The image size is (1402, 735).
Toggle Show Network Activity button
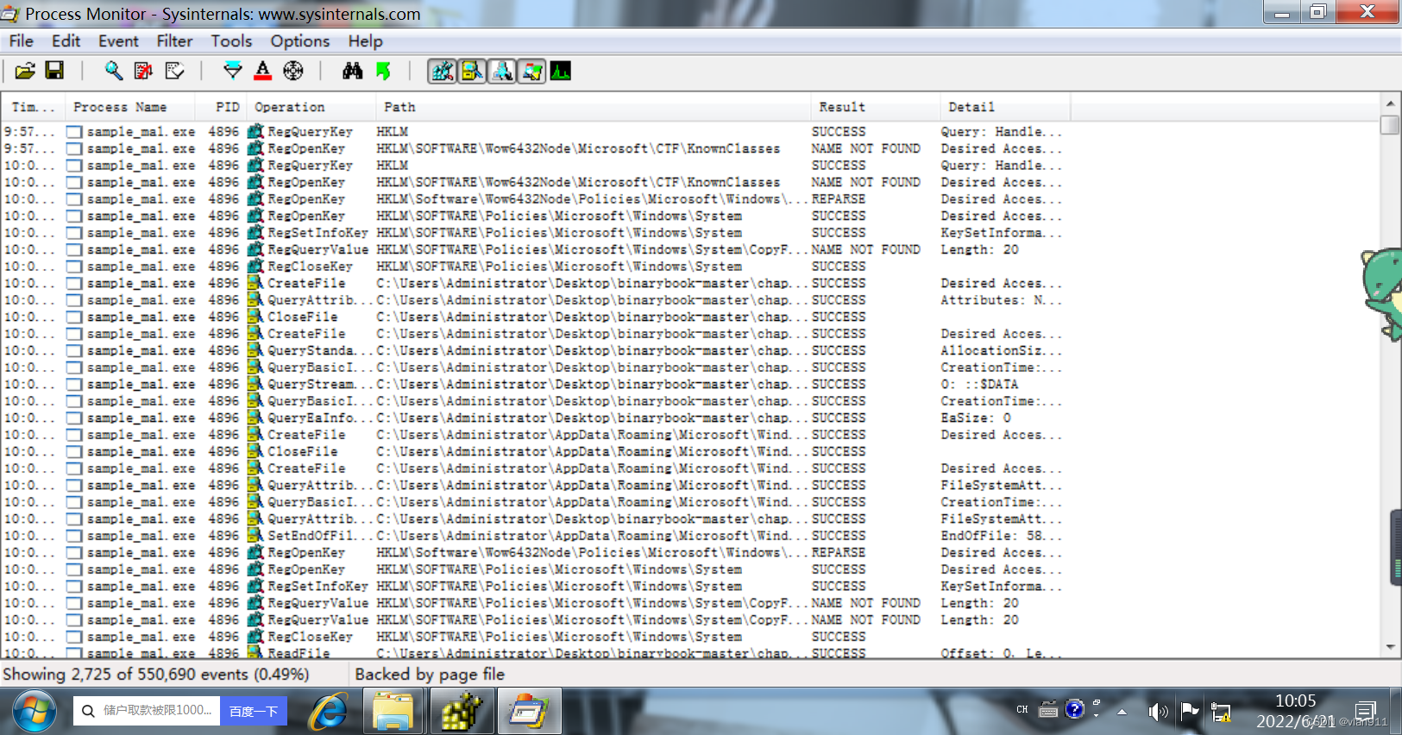pos(502,71)
